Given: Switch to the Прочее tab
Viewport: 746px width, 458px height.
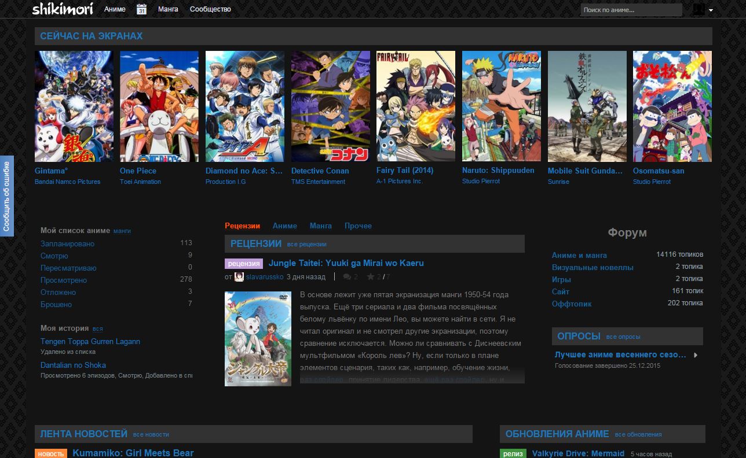Looking at the screenshot, I should coord(359,226).
